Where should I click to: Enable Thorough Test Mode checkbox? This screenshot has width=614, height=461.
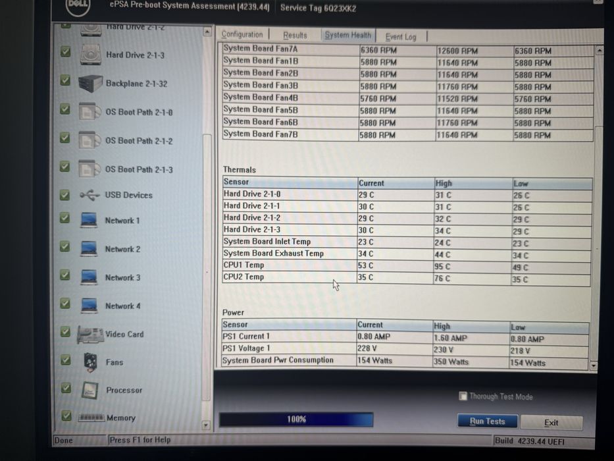pyautogui.click(x=463, y=396)
